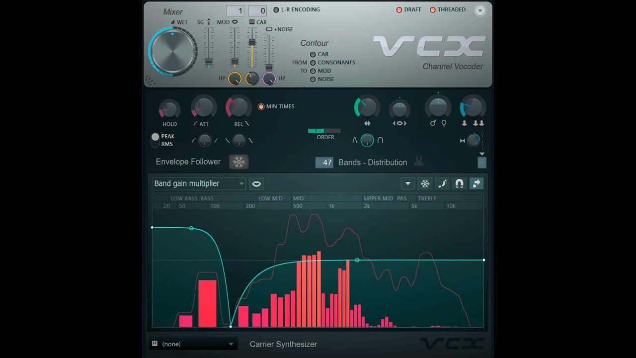Adjust the purple noise HP knob
636x358 pixels.
point(269,79)
